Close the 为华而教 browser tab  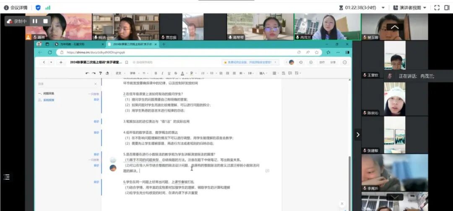click(103, 44)
